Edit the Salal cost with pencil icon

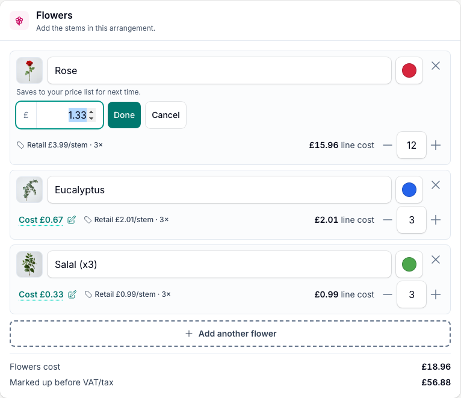72,294
